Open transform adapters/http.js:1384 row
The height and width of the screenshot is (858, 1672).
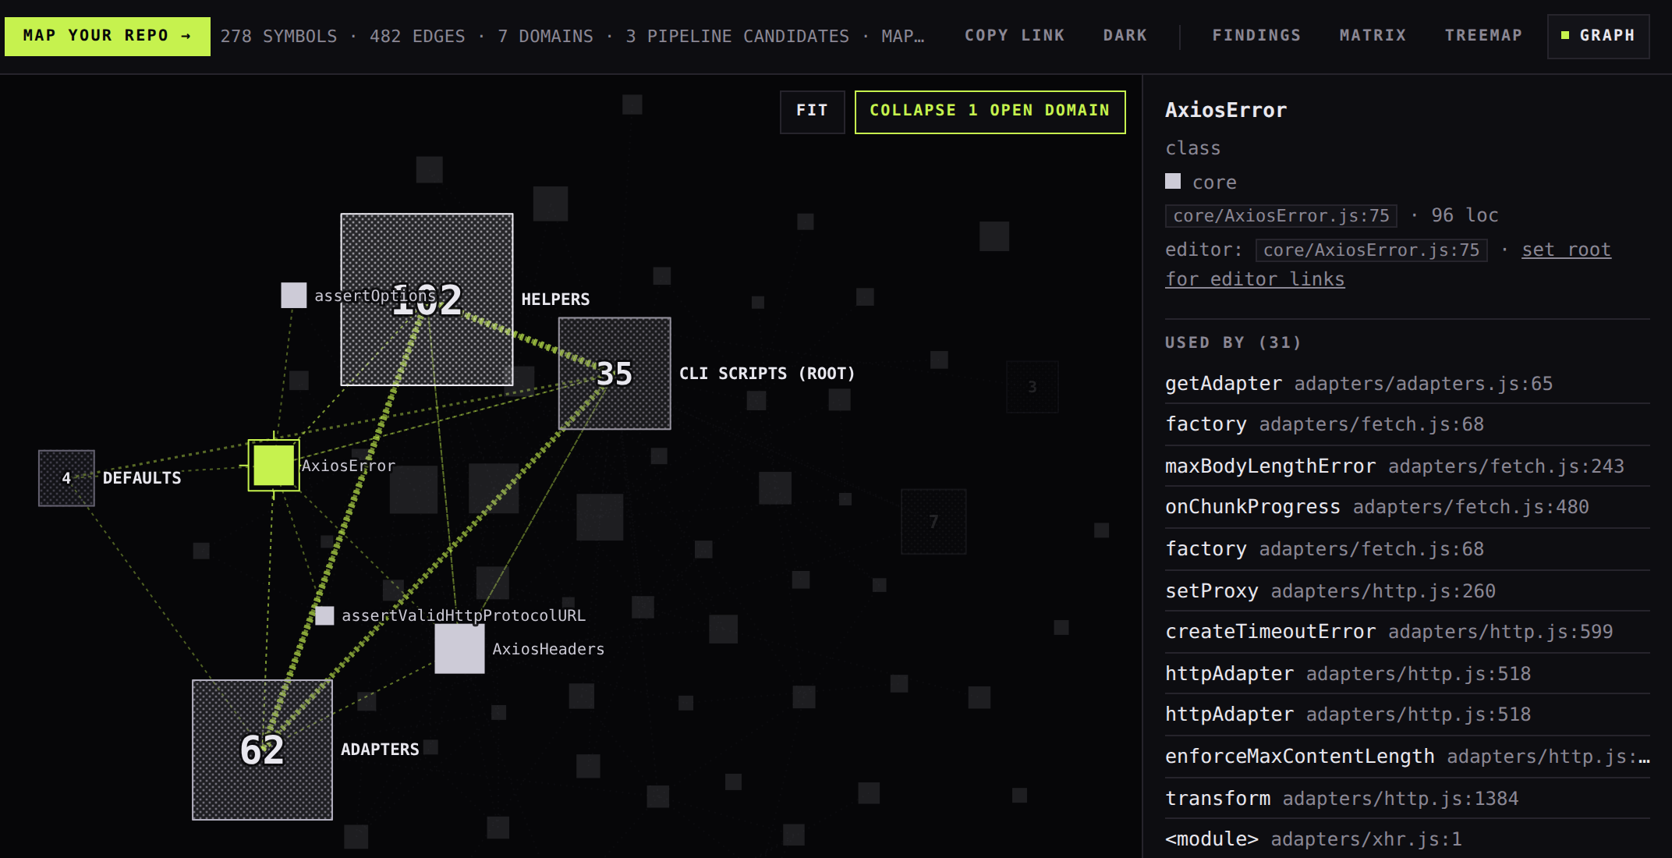point(1407,799)
